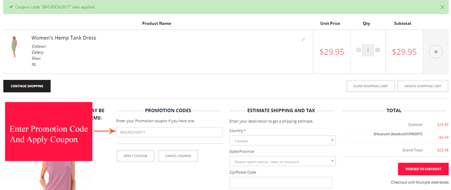The height and width of the screenshot is (190, 451).
Task: Click Clear Shopping Cart
Action: (370, 86)
